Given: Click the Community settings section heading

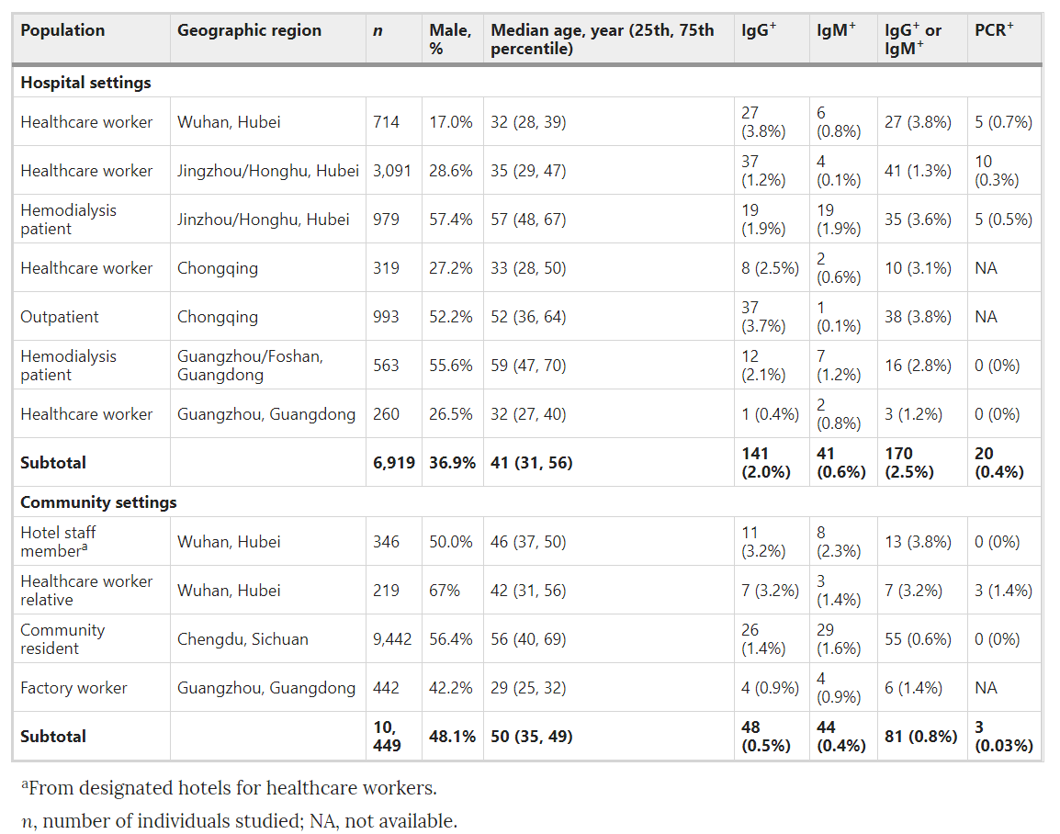Looking at the screenshot, I should pyautogui.click(x=98, y=502).
